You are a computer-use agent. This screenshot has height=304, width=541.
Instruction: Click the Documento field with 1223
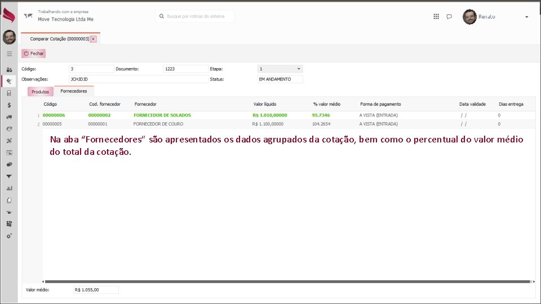[185, 69]
